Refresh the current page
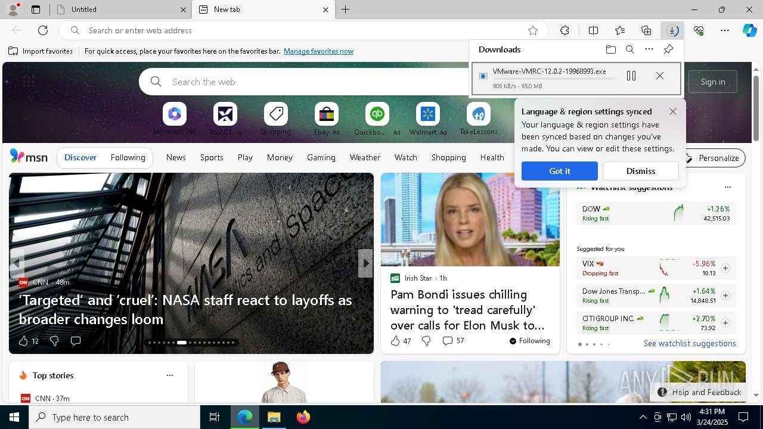Image resolution: width=763 pixels, height=429 pixels. pos(43,30)
